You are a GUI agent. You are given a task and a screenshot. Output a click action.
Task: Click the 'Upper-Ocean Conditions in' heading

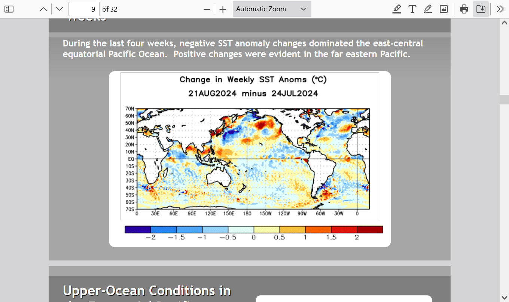click(x=147, y=291)
